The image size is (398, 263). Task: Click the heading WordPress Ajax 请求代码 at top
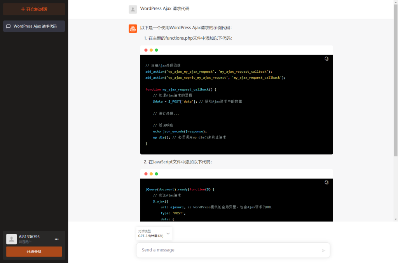165,9
